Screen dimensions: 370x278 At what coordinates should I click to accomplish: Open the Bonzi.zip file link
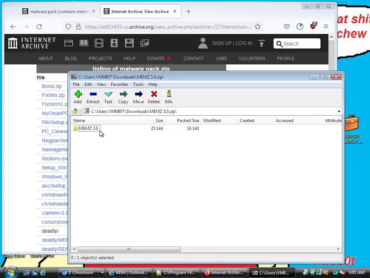pyautogui.click(x=52, y=86)
